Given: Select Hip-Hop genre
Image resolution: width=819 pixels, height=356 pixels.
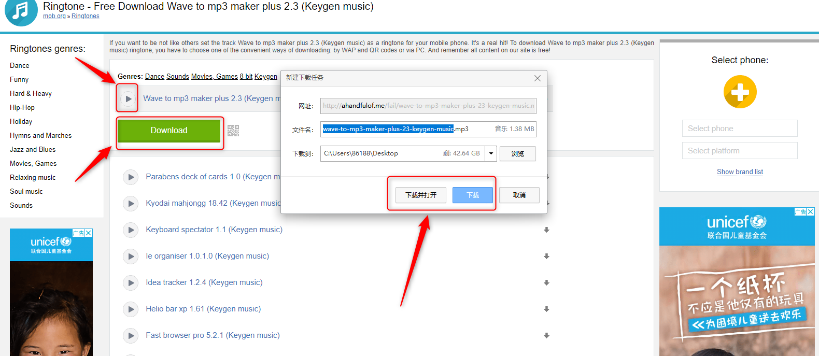Looking at the screenshot, I should coord(22,108).
